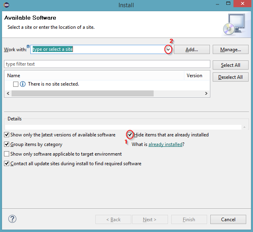
Task: Disable Group items by category
Action: (6, 144)
